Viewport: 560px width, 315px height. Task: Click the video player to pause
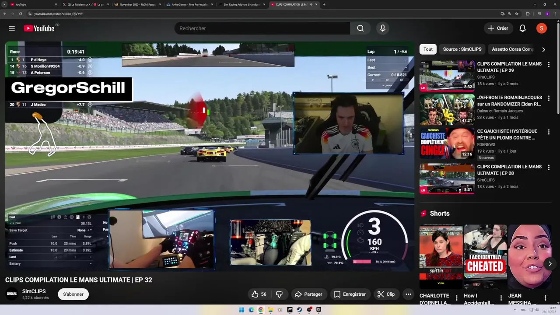point(210,156)
